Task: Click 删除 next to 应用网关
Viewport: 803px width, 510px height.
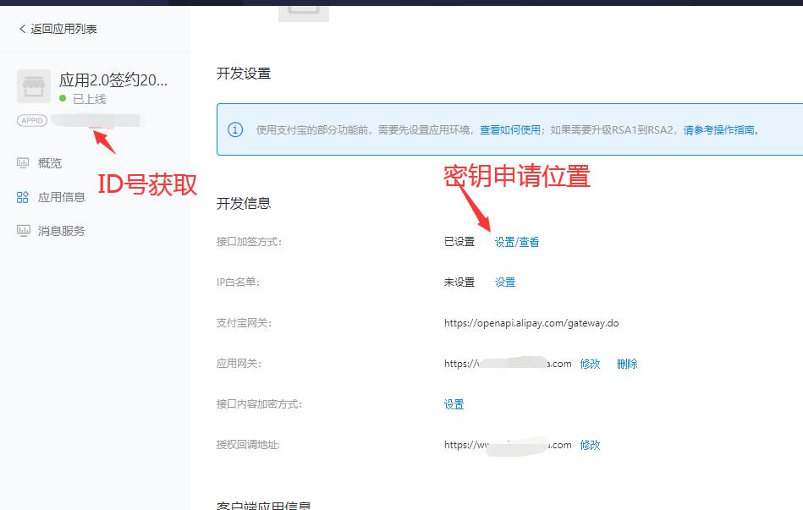Action: pyautogui.click(x=627, y=364)
